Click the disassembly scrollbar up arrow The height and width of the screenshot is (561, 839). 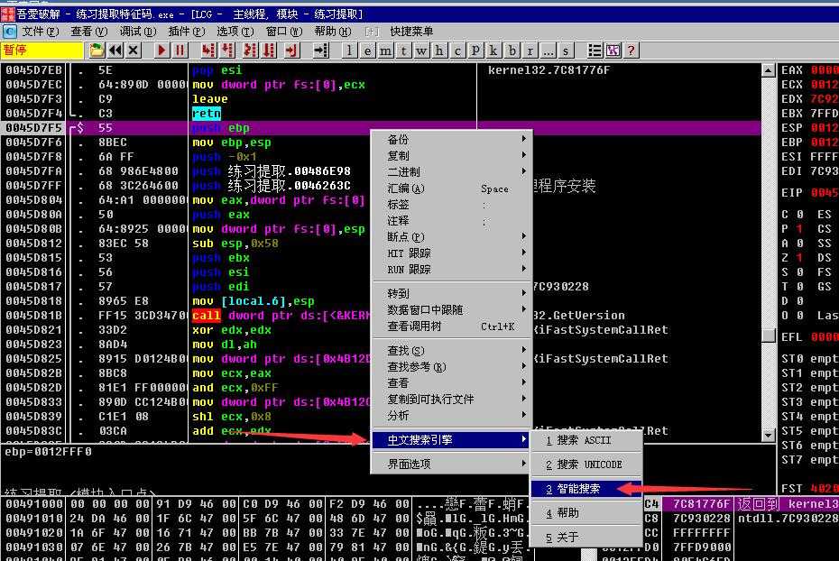(768, 70)
